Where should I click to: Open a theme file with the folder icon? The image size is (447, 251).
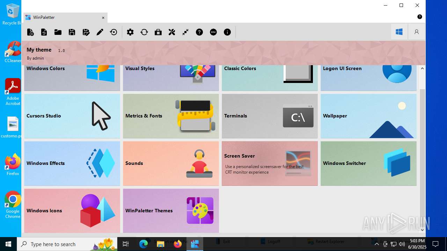click(58, 32)
